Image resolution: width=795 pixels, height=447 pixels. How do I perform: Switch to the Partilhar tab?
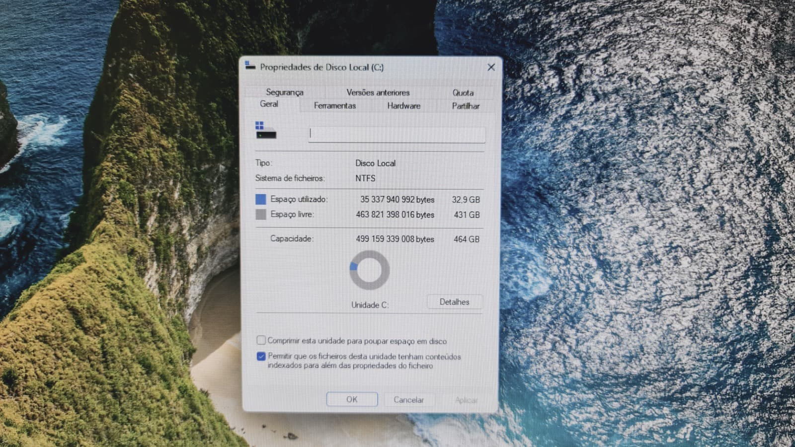point(466,106)
